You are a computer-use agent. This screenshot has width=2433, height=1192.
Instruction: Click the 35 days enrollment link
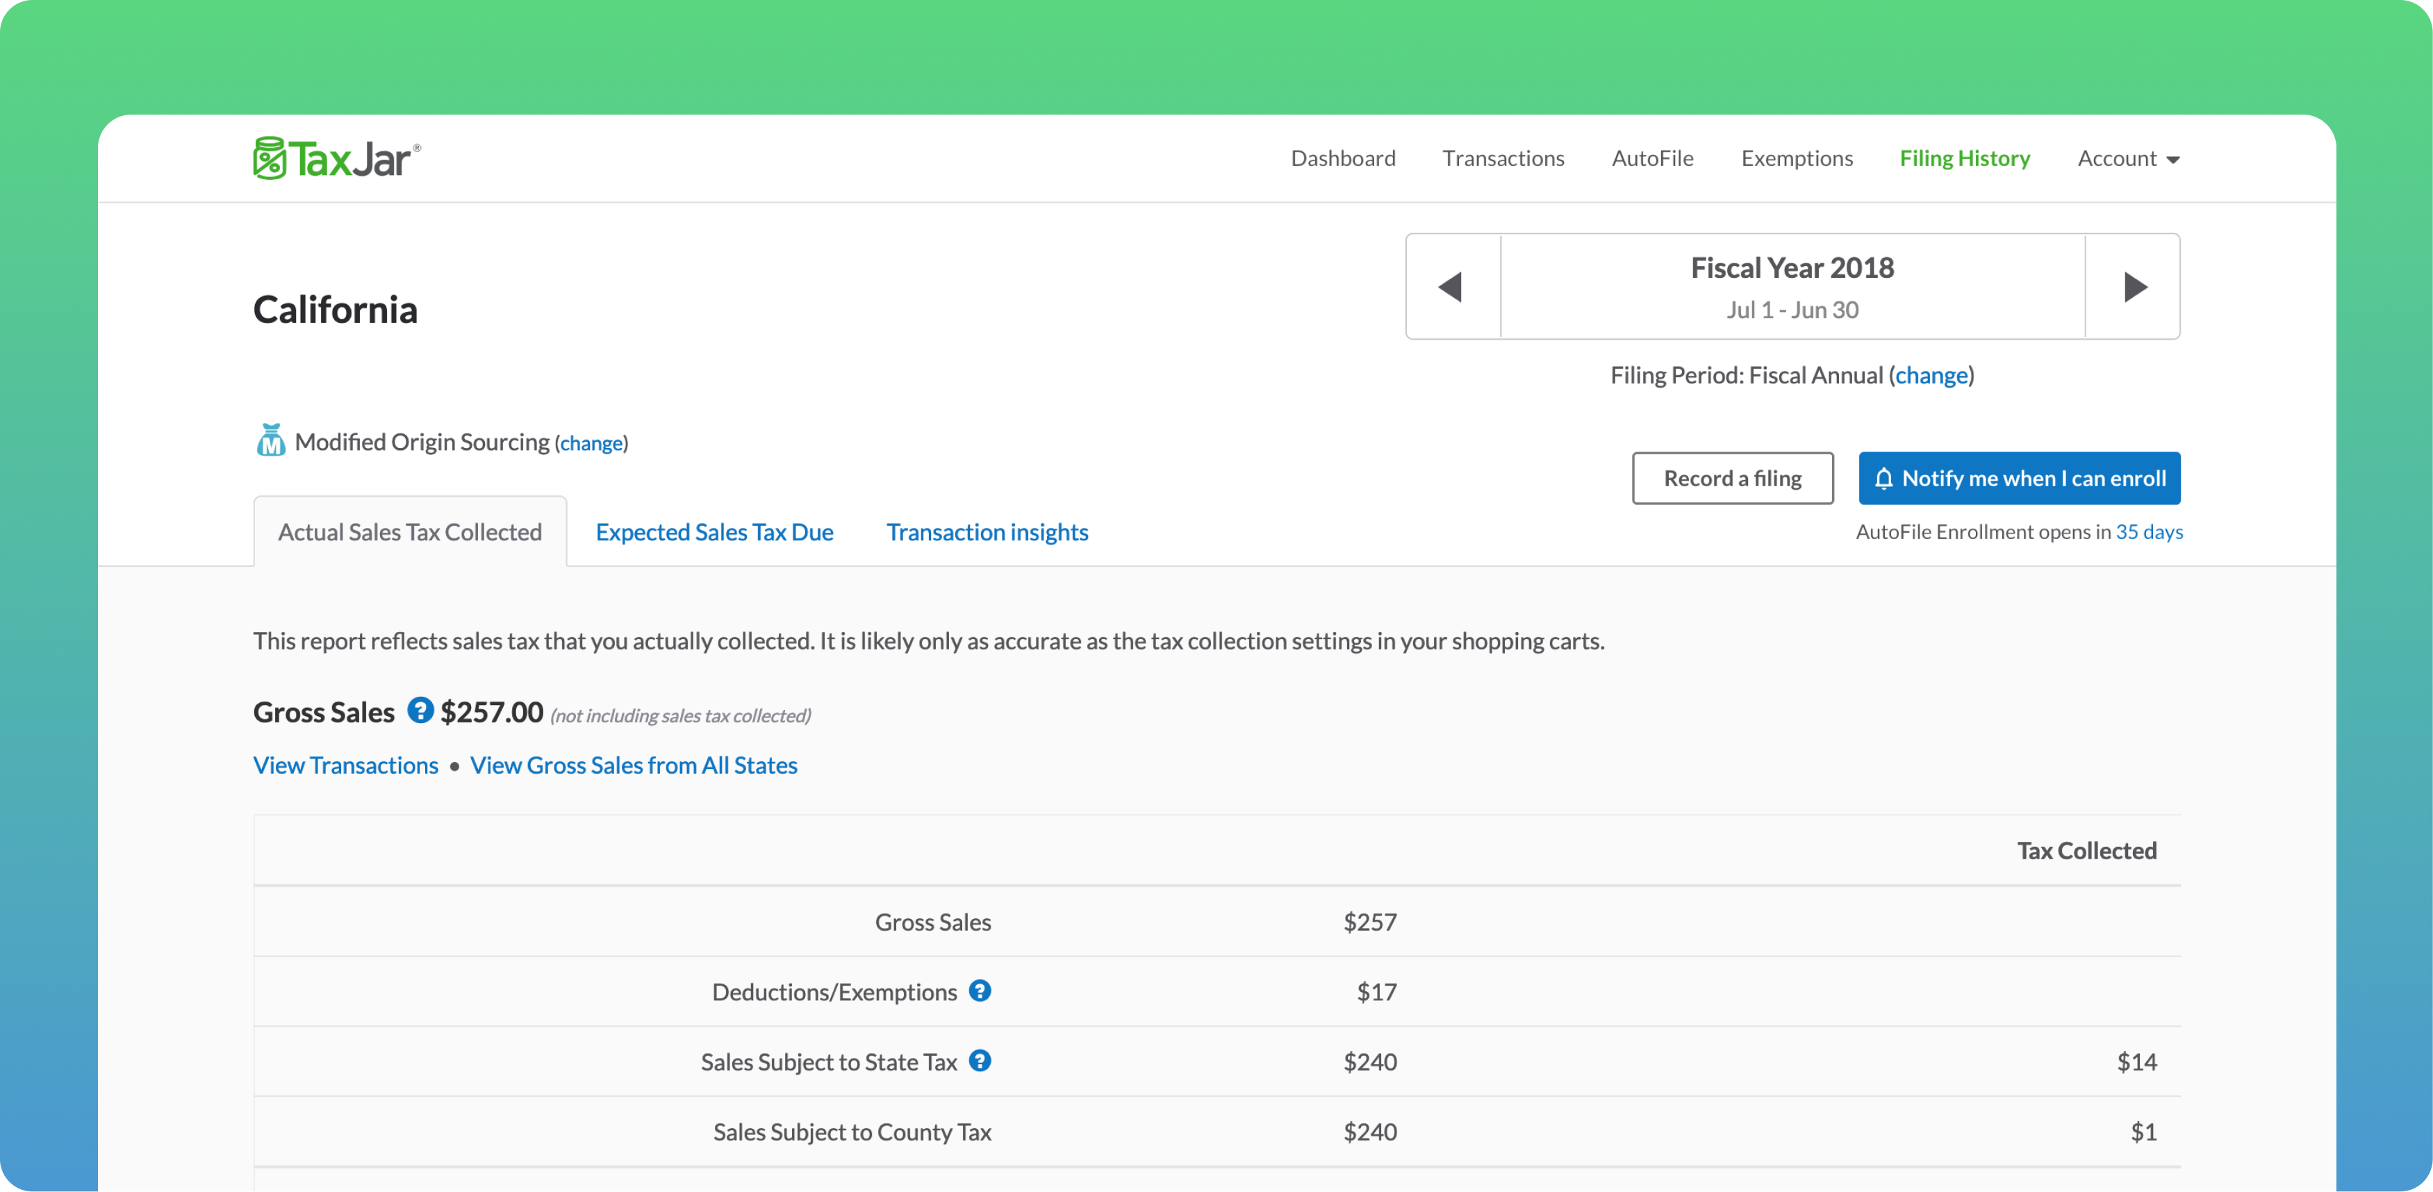[2149, 532]
